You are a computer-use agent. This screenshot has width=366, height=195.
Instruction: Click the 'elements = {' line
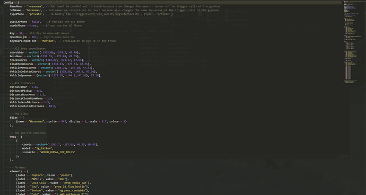coord(19,172)
